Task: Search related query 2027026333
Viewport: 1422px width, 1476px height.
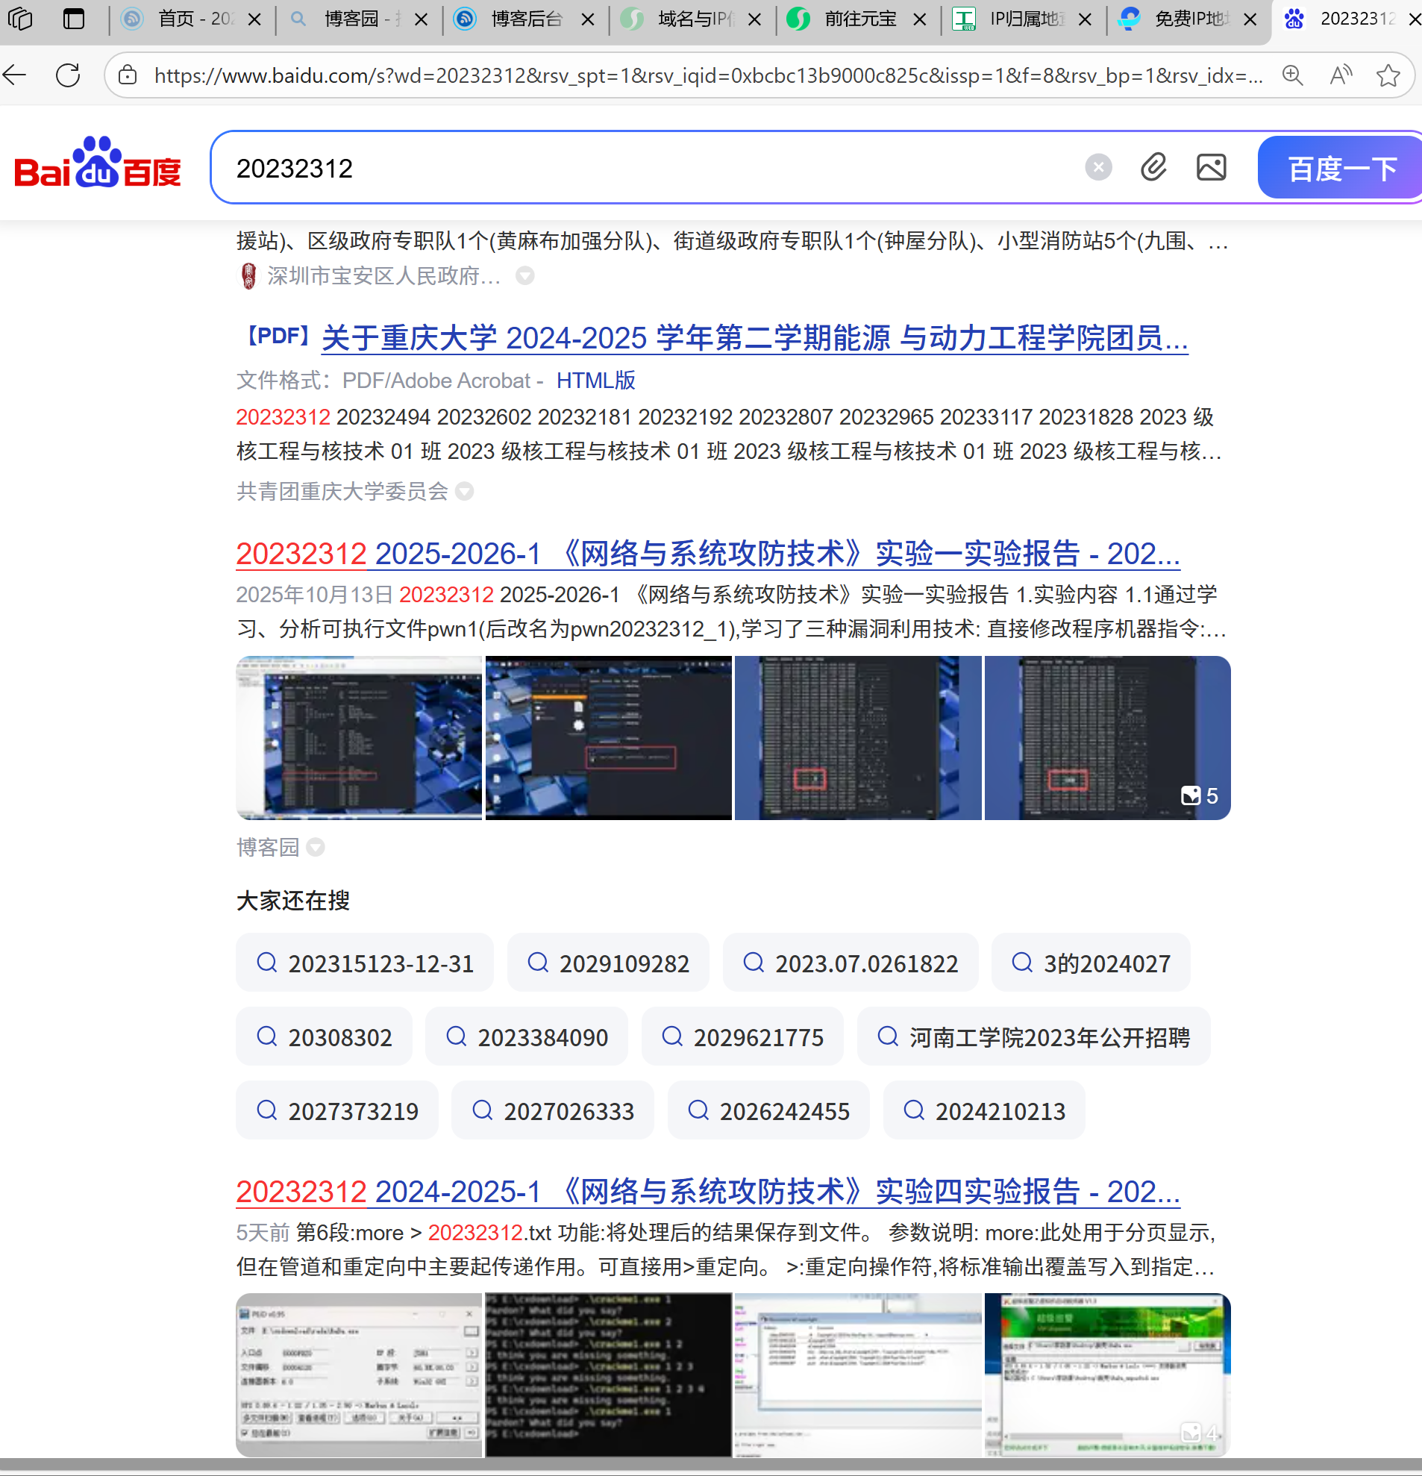Action: coord(553,1110)
